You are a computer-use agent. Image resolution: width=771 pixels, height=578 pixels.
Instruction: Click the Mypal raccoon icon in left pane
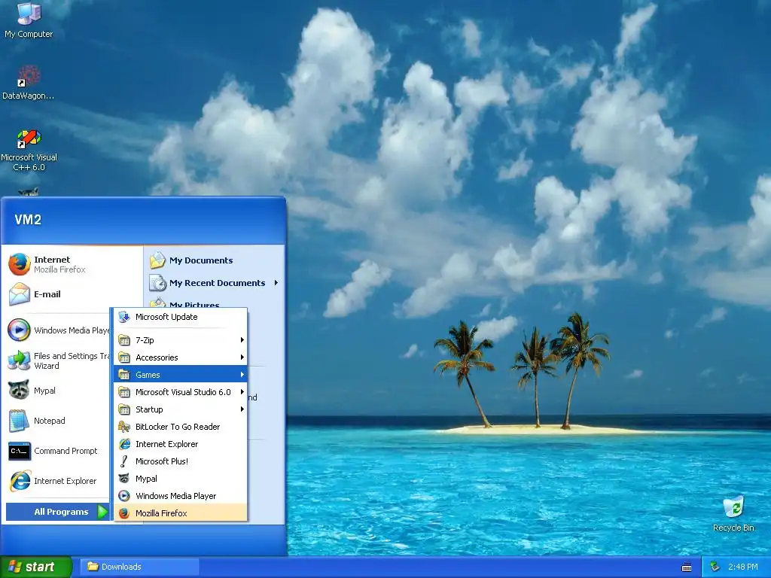(x=19, y=391)
